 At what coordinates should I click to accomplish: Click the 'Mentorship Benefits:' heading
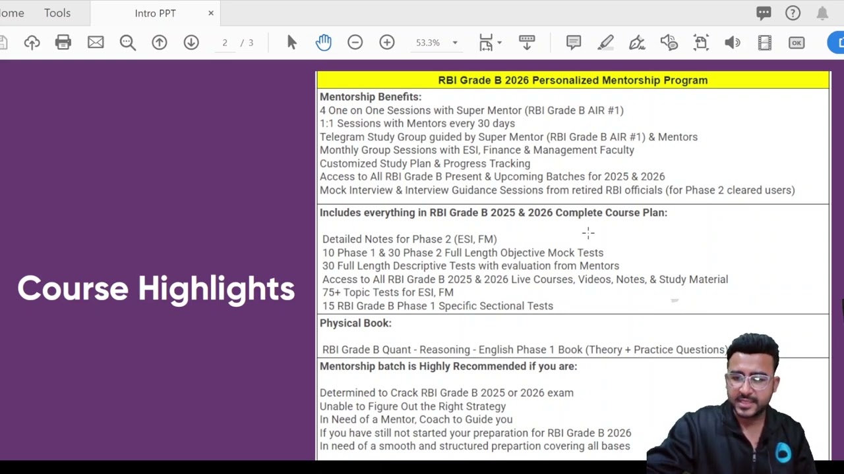(371, 97)
